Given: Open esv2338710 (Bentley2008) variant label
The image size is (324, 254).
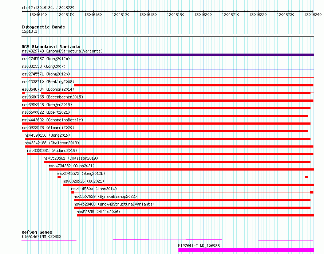Looking at the screenshot, I should tap(48, 82).
